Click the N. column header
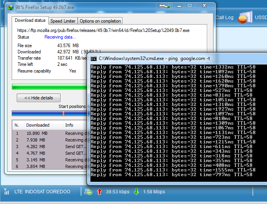 (x=17, y=125)
